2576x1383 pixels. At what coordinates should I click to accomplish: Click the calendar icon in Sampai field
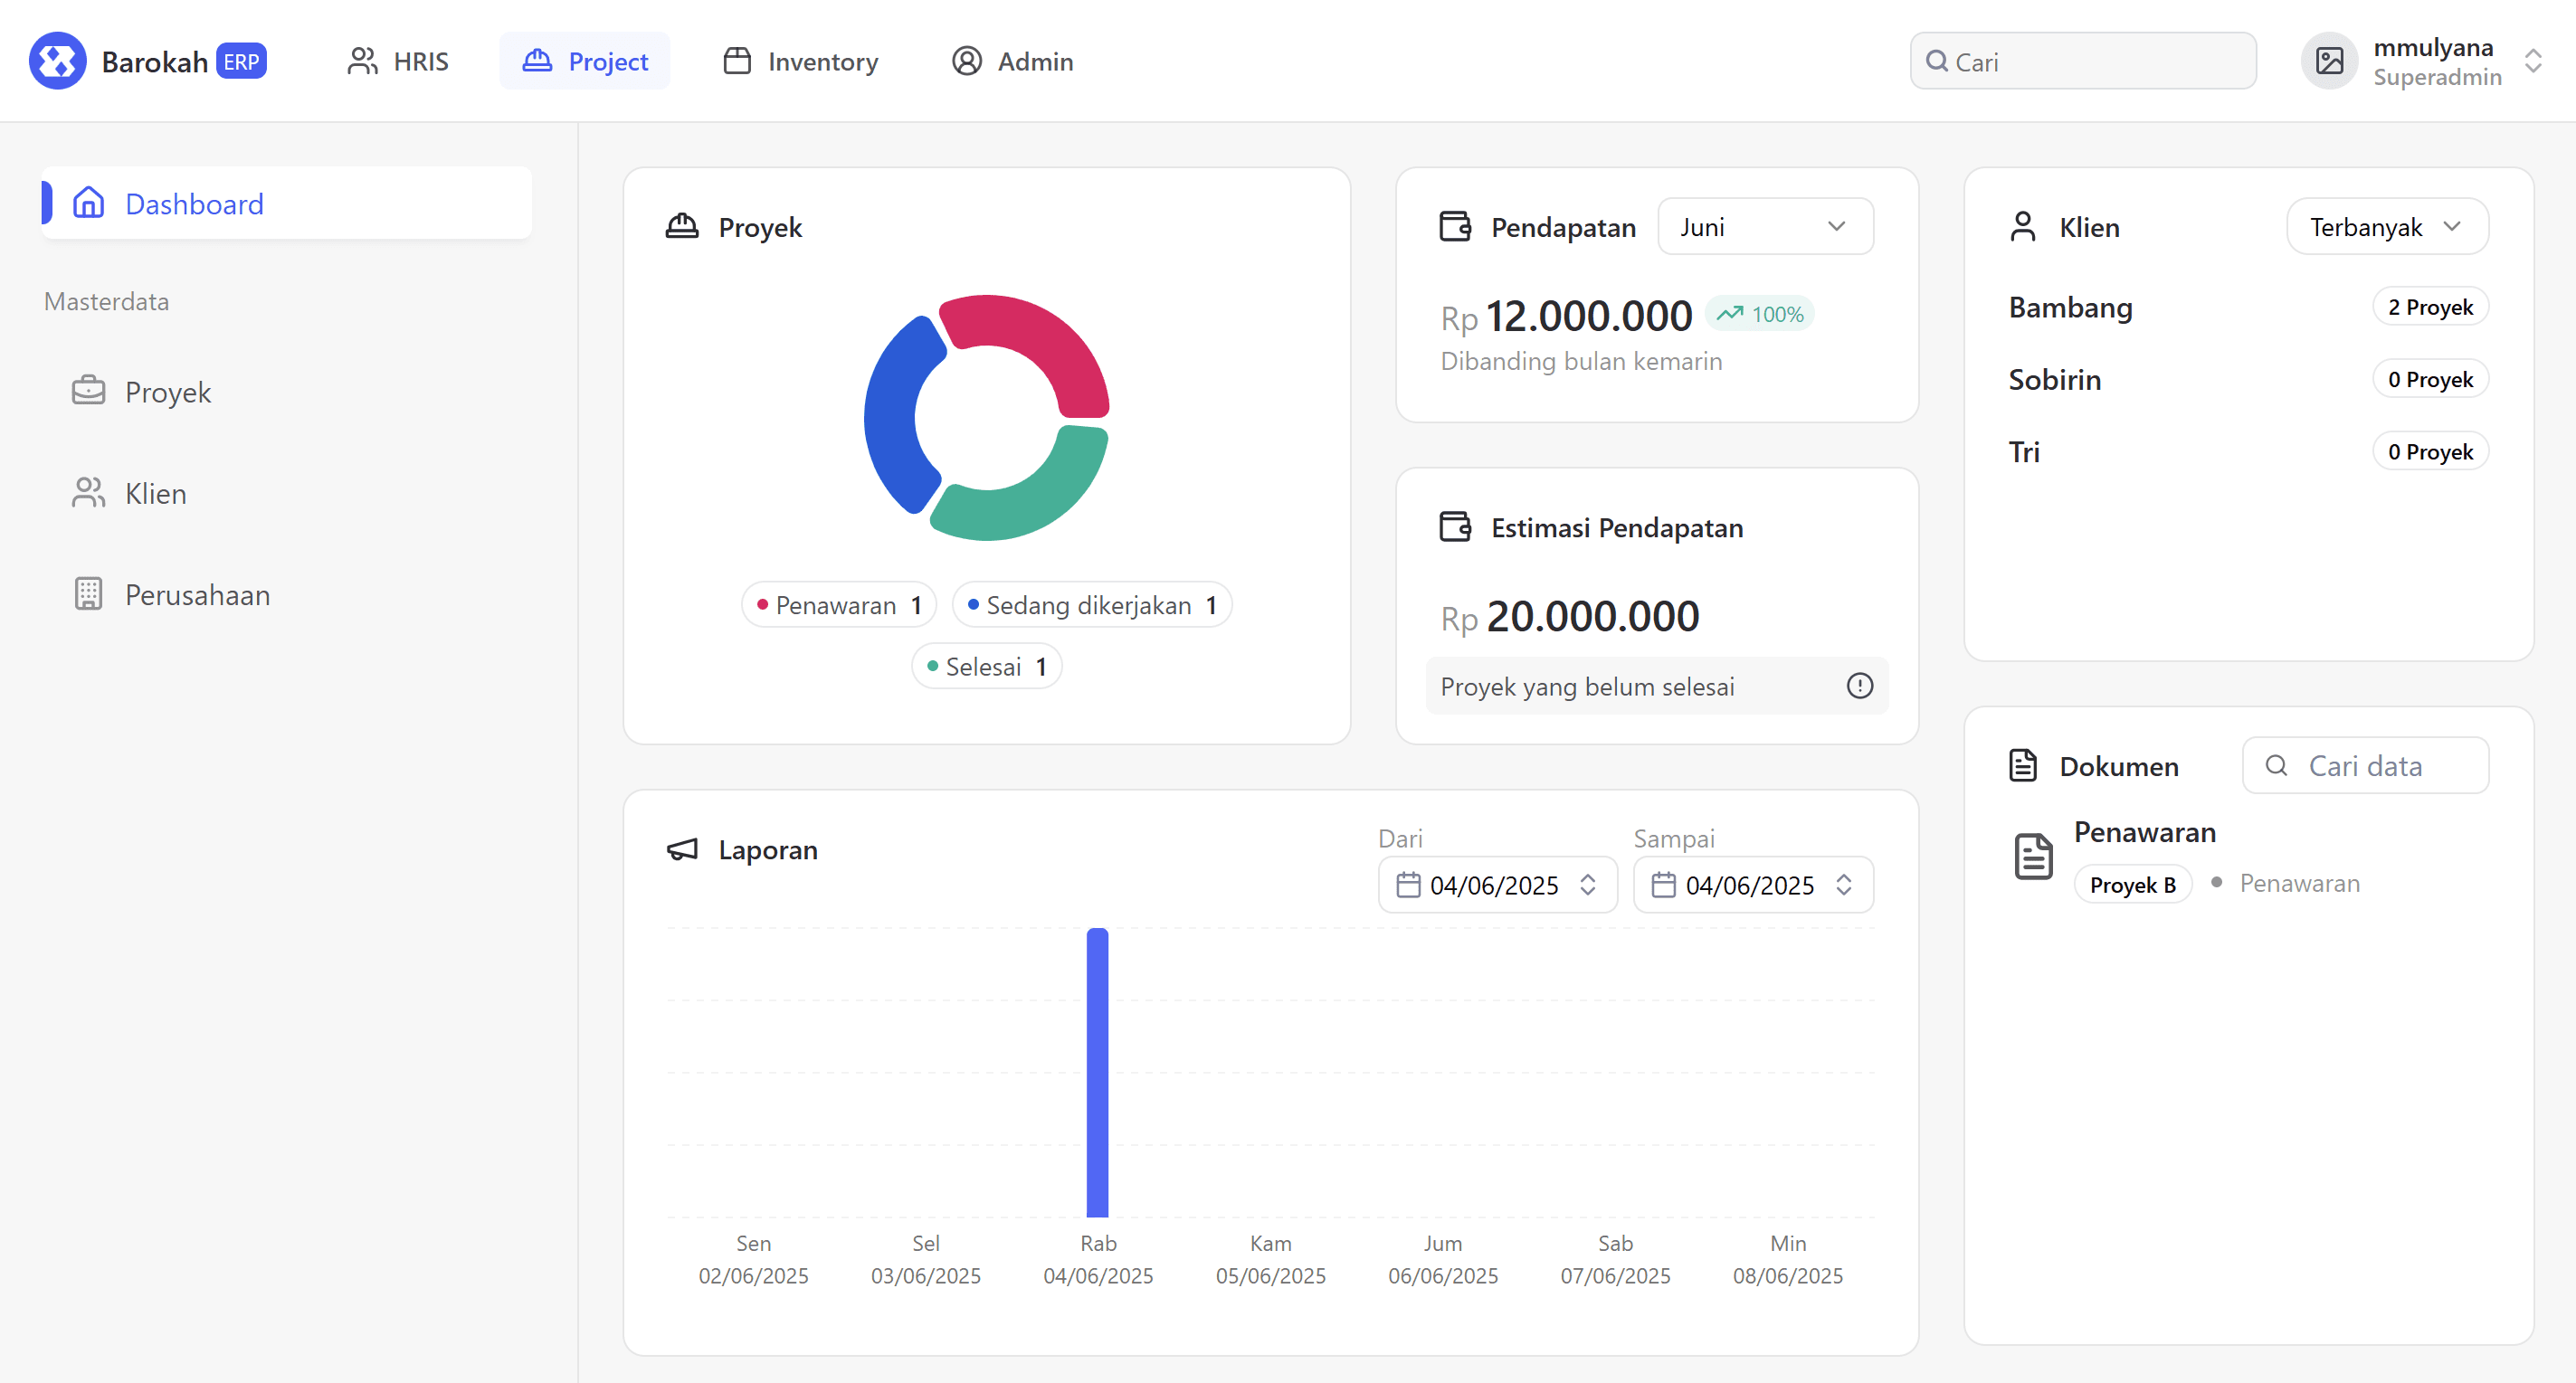pyautogui.click(x=1663, y=885)
